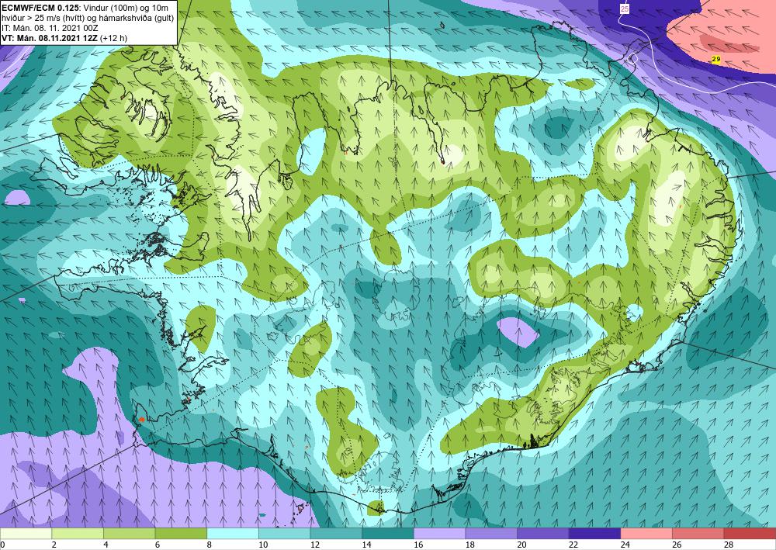Click the legend scale label '6'
Image resolution: width=776 pixels, height=550 pixels.
[157, 545]
